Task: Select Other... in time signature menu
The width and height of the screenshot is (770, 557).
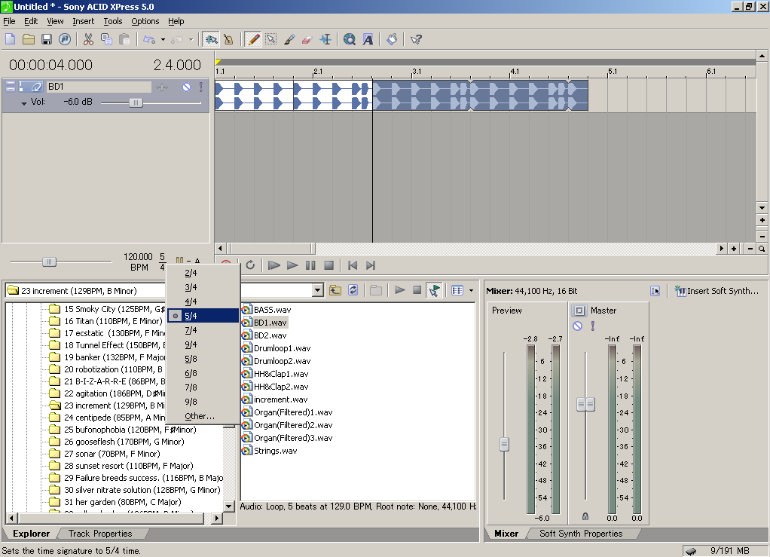Action: (x=203, y=416)
